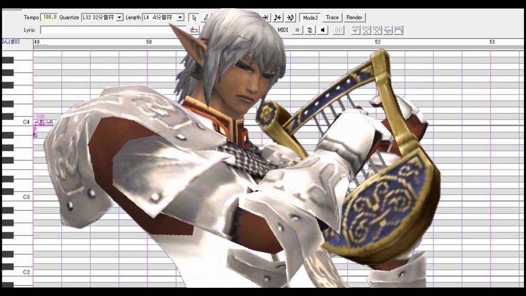Click the note-with-left-arrow icon
This screenshot has width=526, height=296.
278,18
